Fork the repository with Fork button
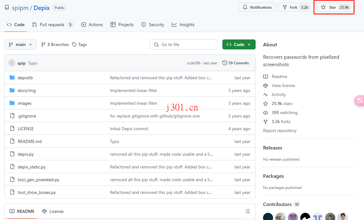This screenshot has width=364, height=220. pos(295,7)
